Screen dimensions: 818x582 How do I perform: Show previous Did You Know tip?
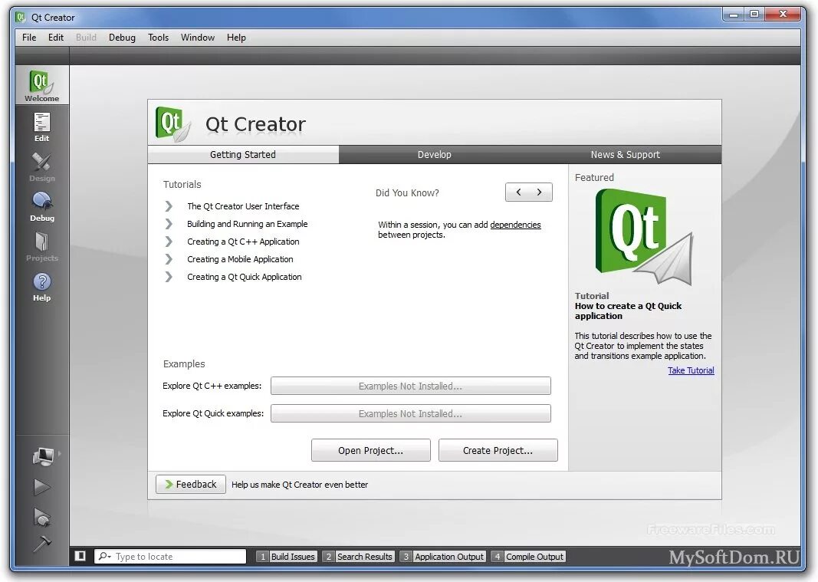tap(518, 192)
